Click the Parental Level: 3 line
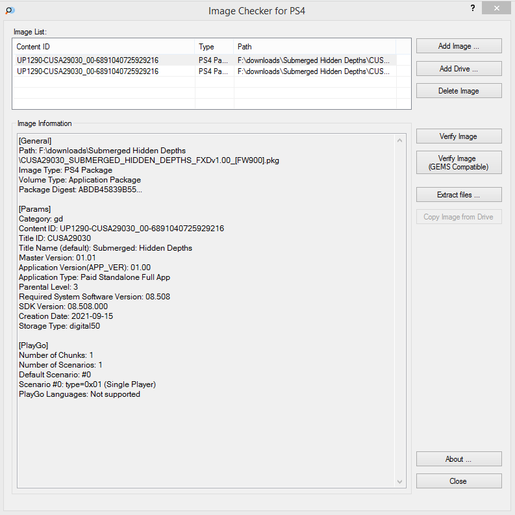This screenshot has height=515, width=515. point(48,287)
